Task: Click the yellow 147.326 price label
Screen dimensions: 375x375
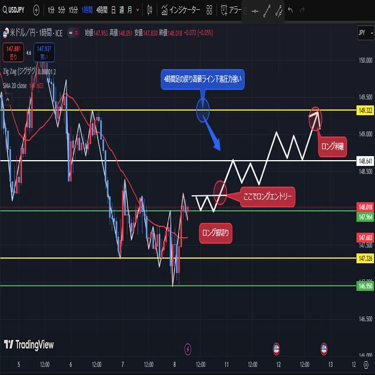Action: tap(365, 259)
